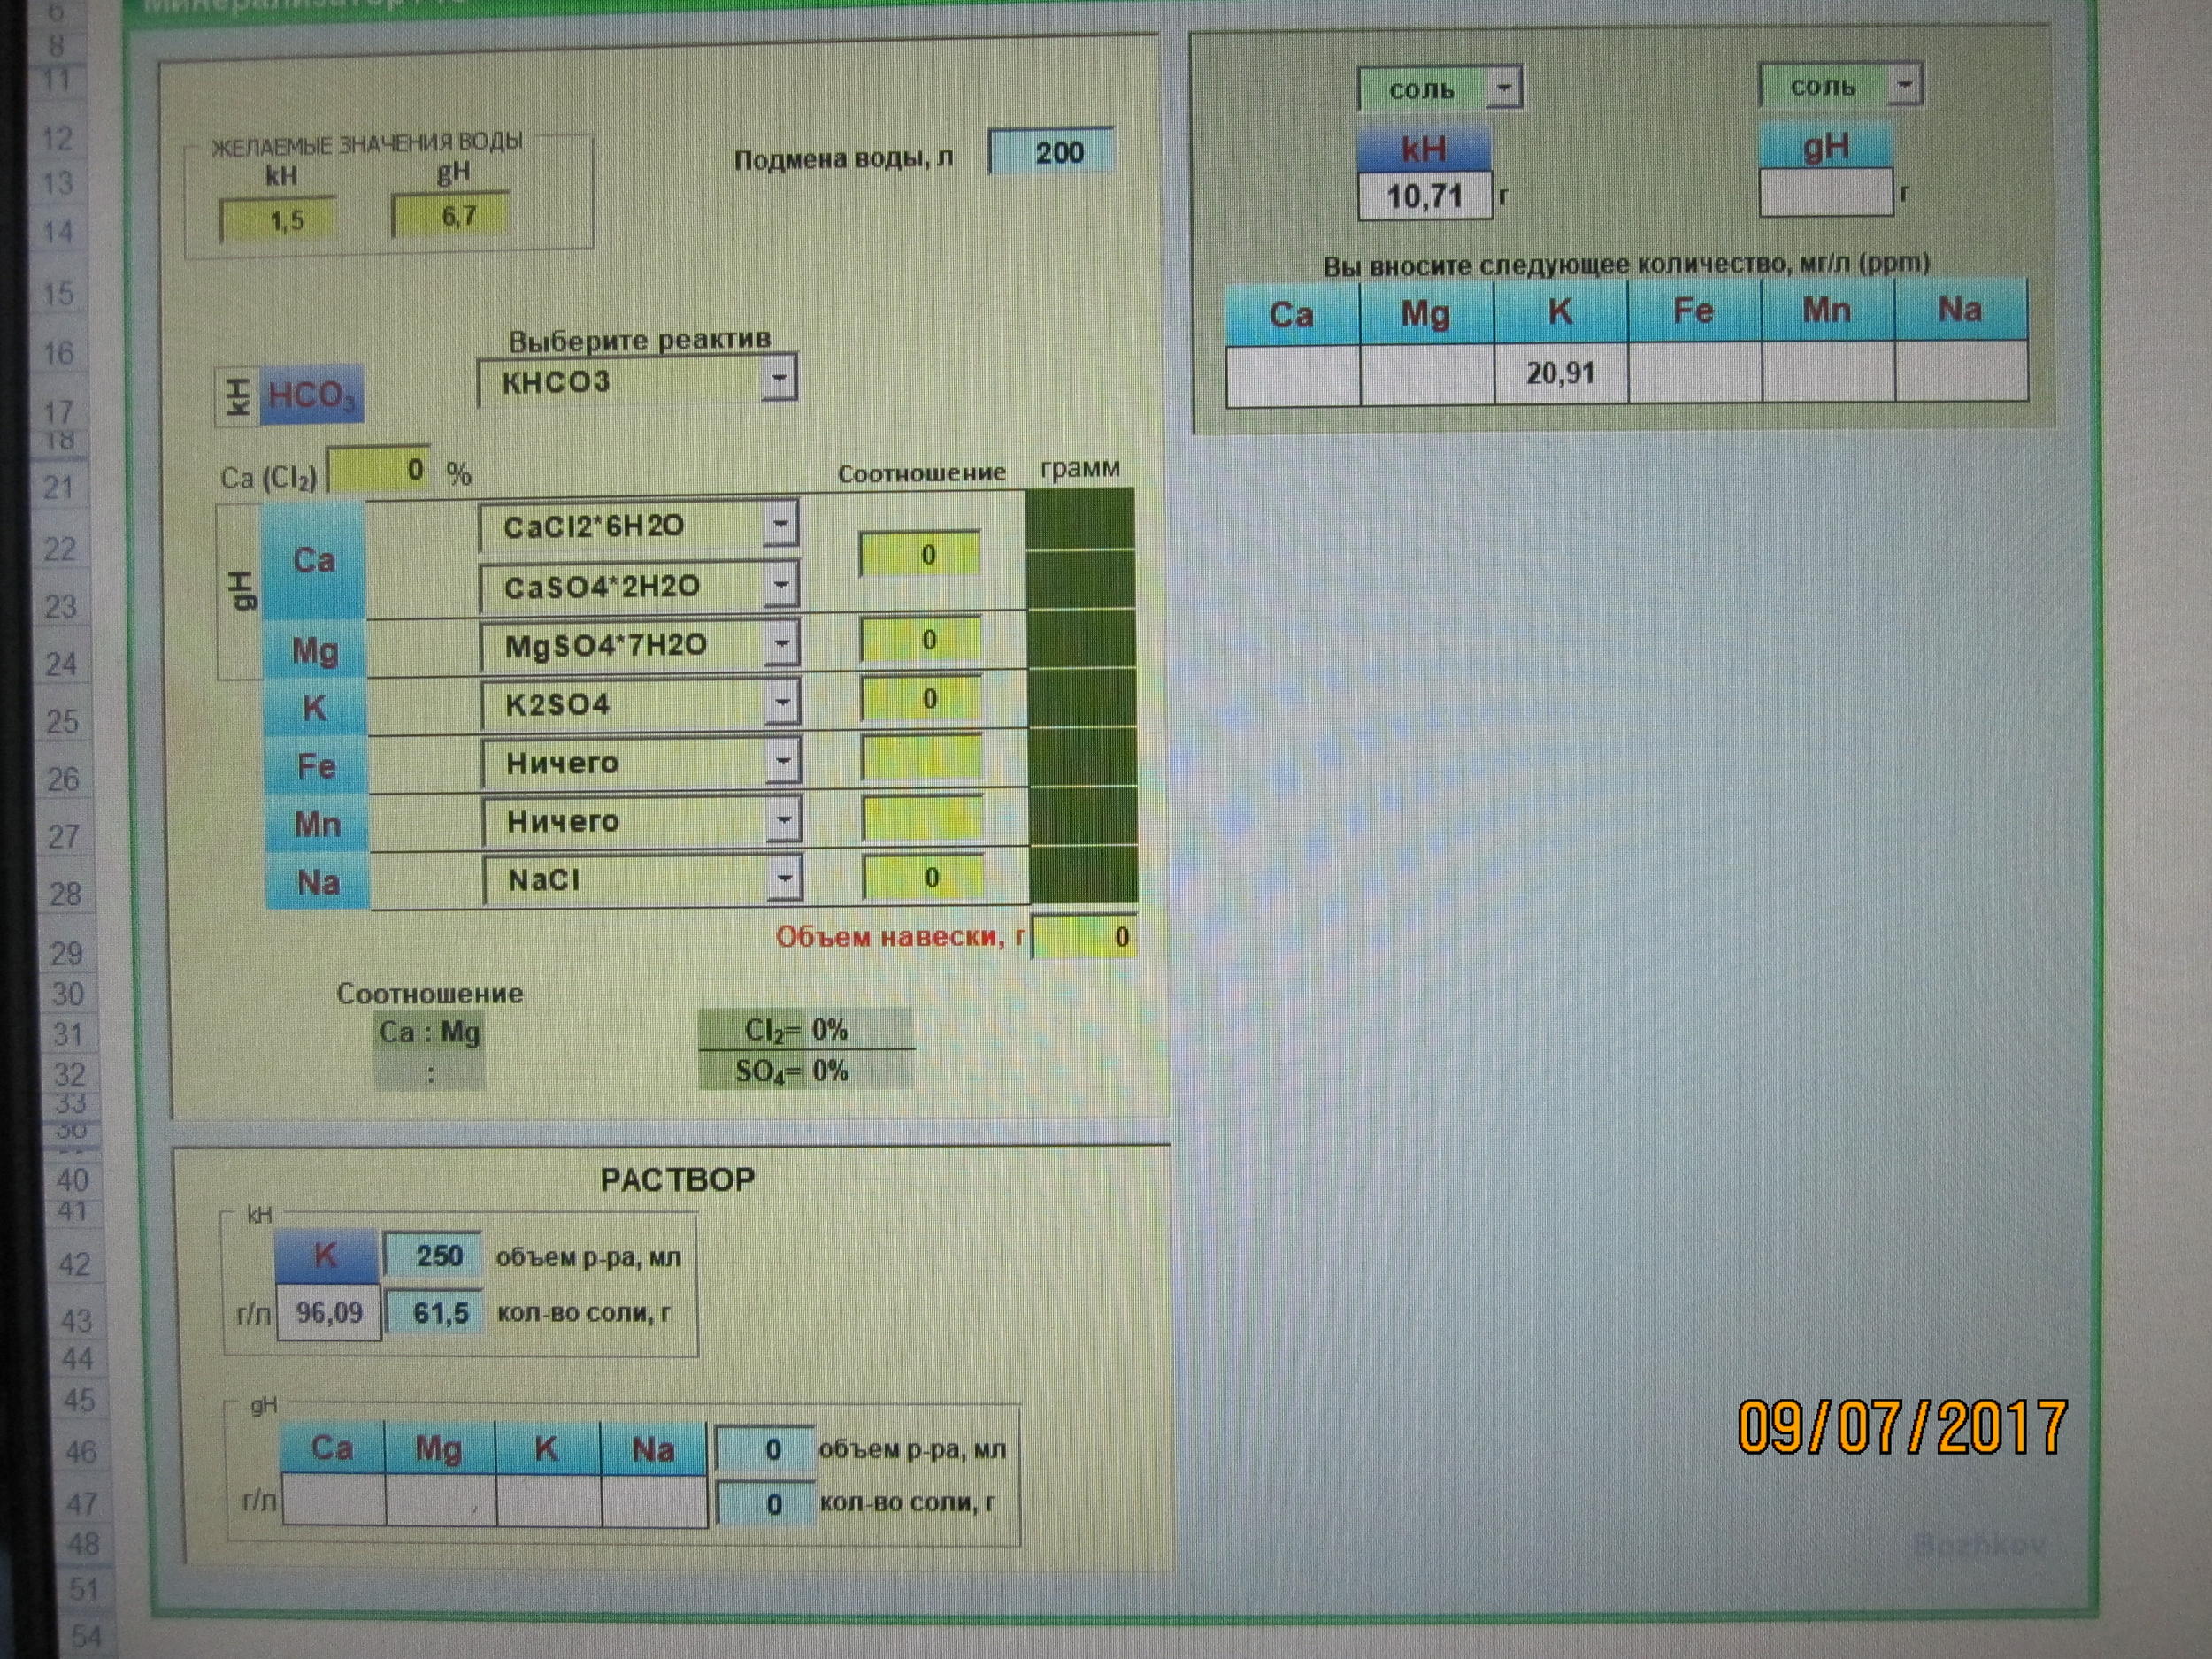Expand the Fe row Ничего dropdown

(x=783, y=762)
